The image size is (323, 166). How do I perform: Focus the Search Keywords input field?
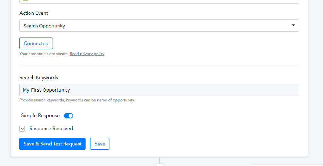(x=159, y=90)
